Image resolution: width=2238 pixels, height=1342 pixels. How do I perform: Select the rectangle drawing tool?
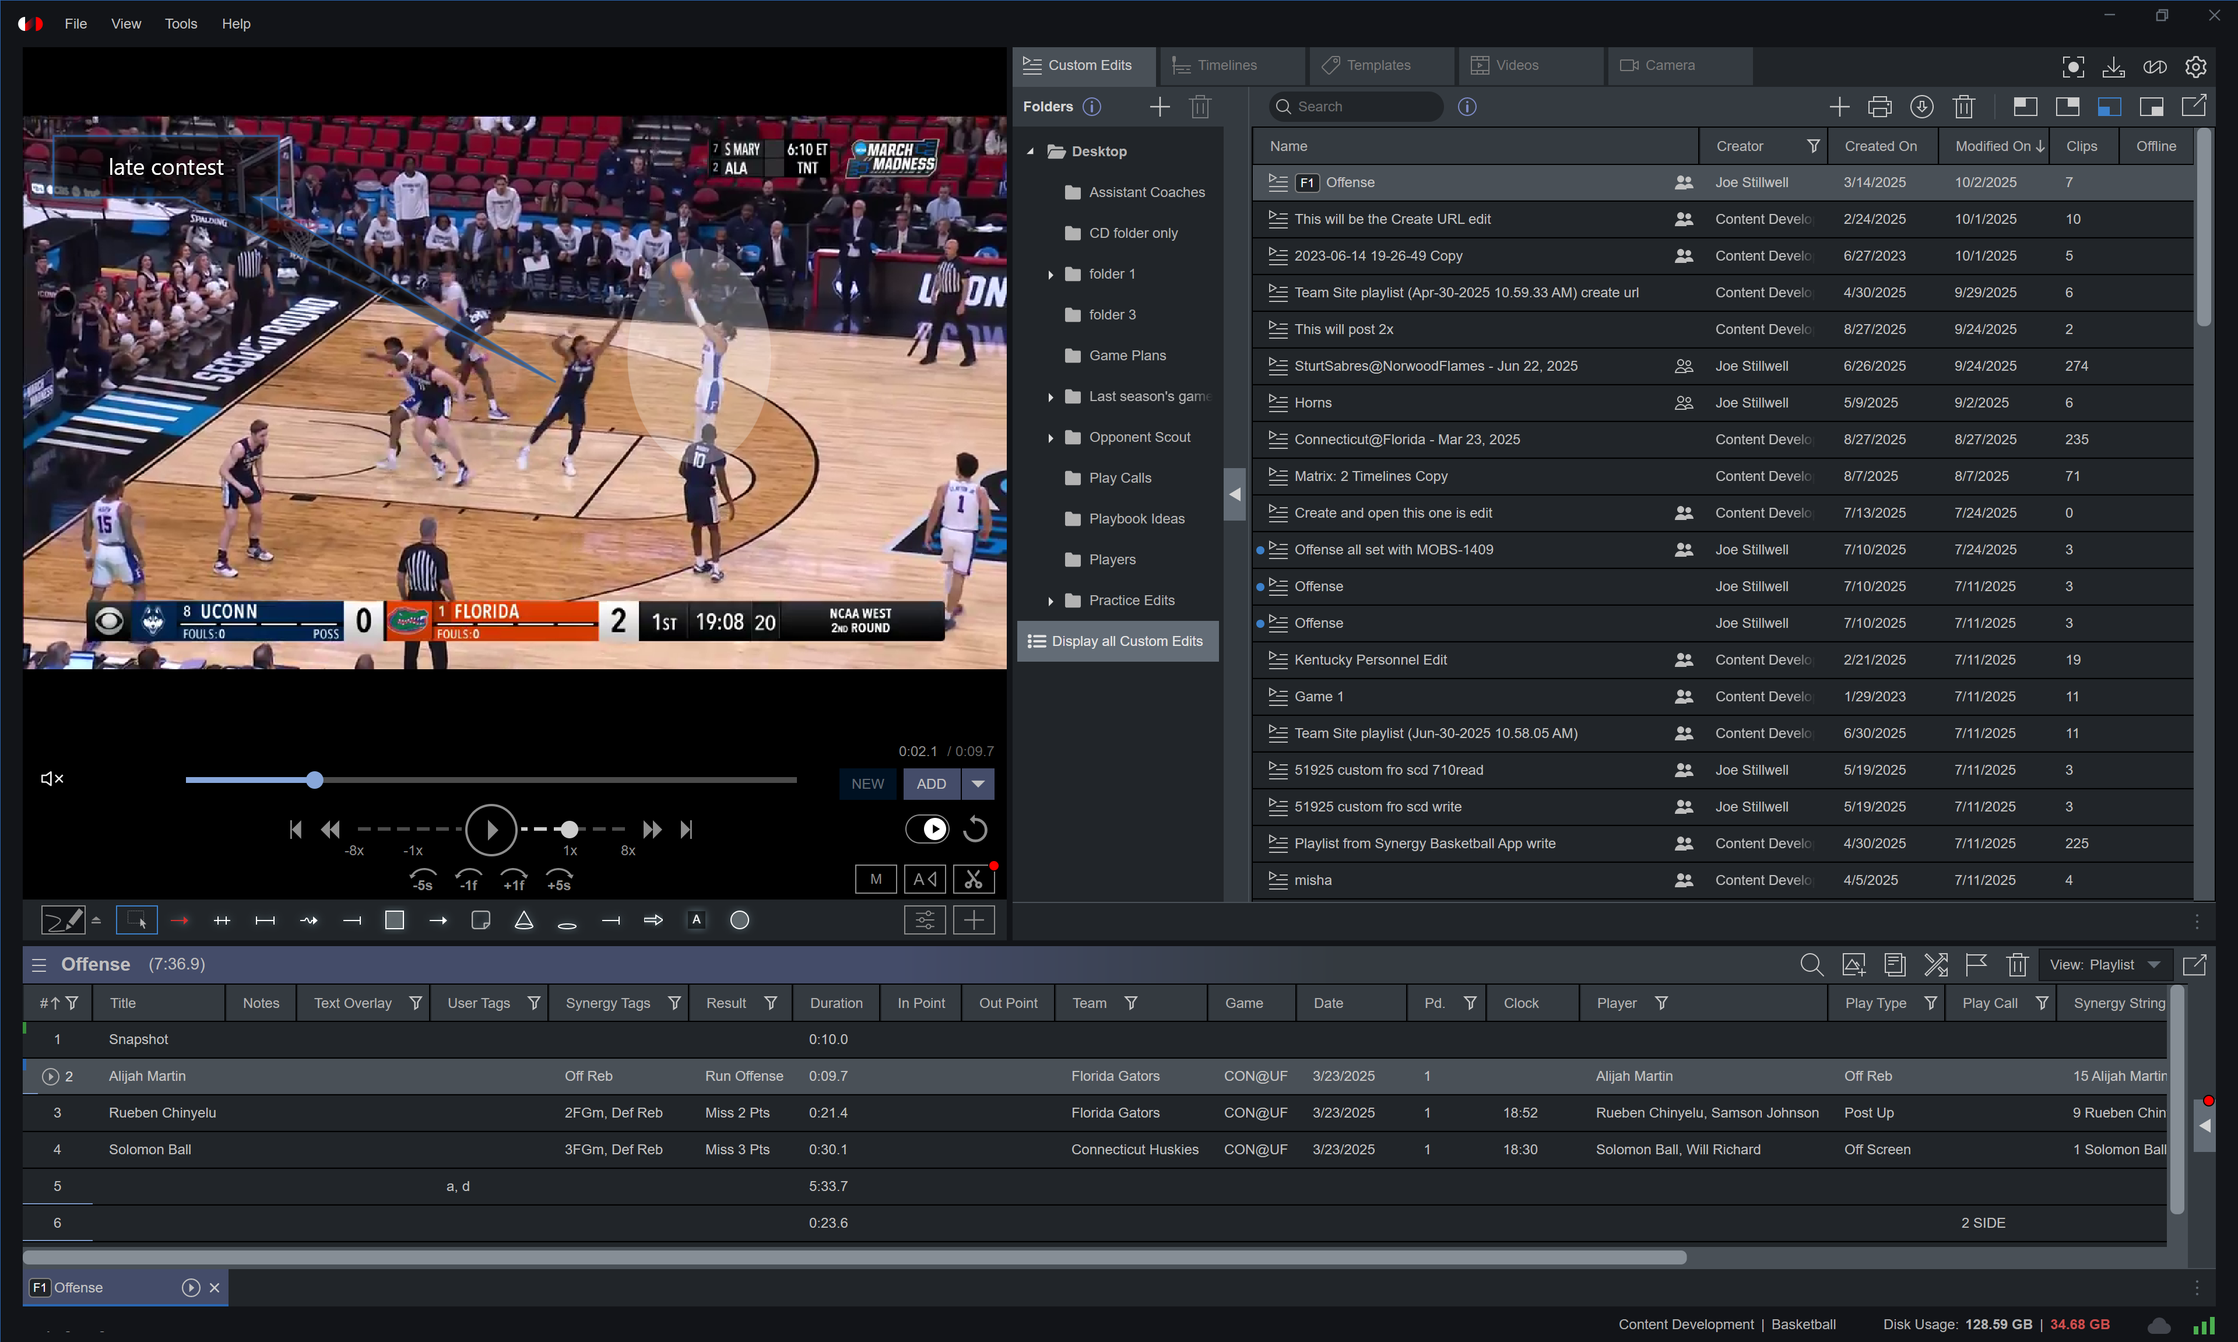[394, 920]
